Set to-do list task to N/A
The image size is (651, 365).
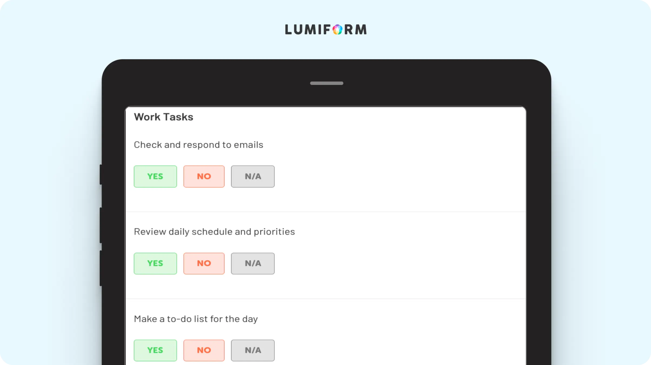(253, 350)
